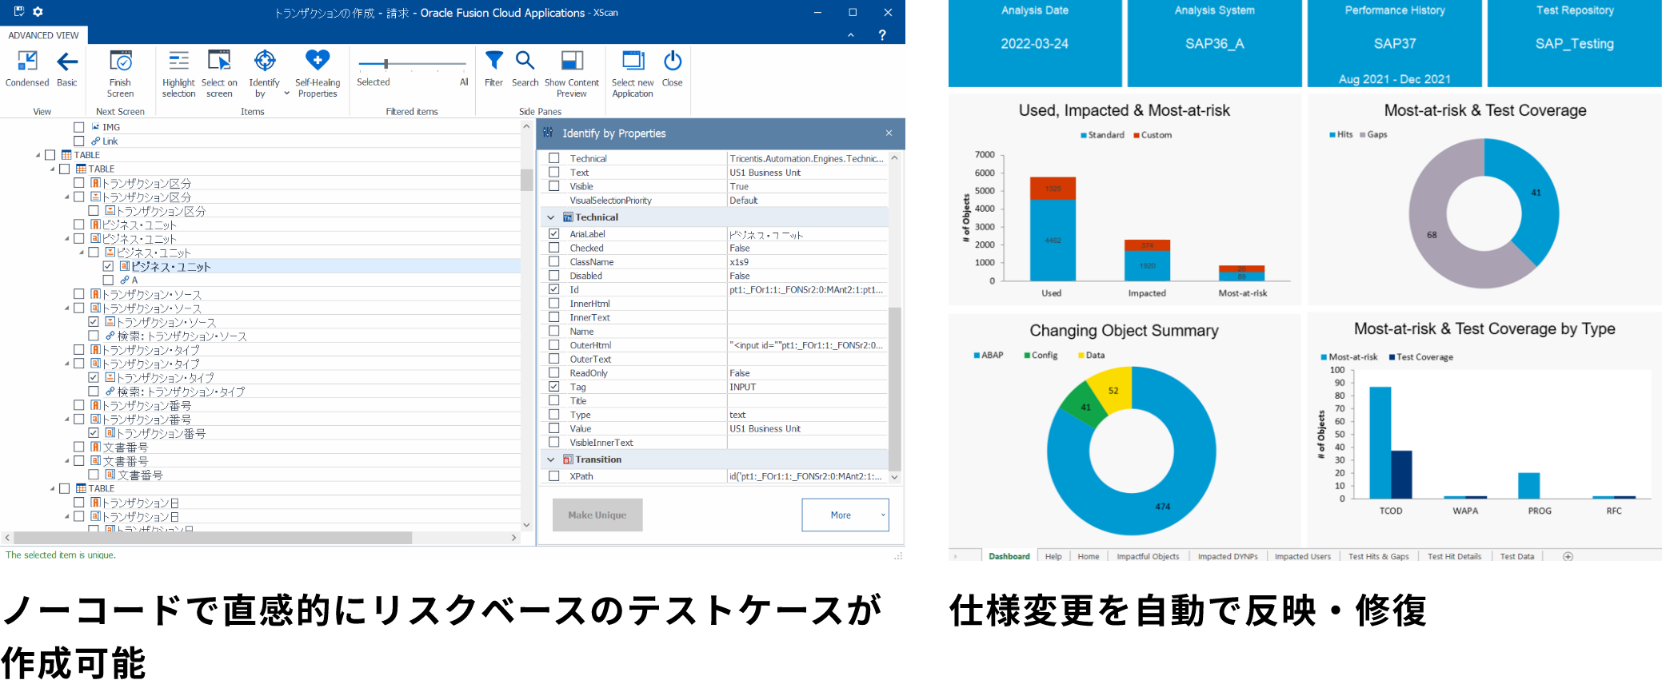Open the Help sheet tab
This screenshot has height=680, width=1662.
(1053, 556)
